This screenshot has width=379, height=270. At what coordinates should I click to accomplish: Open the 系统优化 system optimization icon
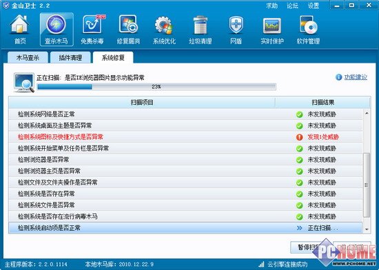pos(164,30)
